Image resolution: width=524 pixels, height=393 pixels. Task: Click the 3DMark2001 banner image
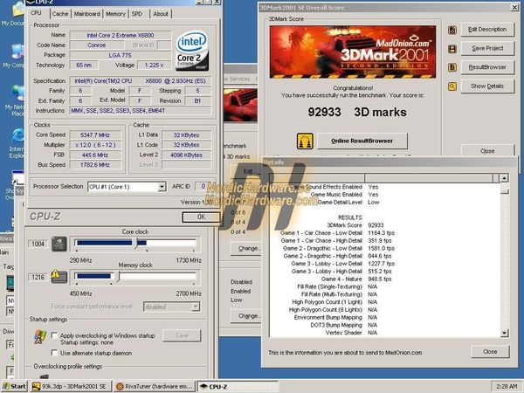(x=353, y=52)
